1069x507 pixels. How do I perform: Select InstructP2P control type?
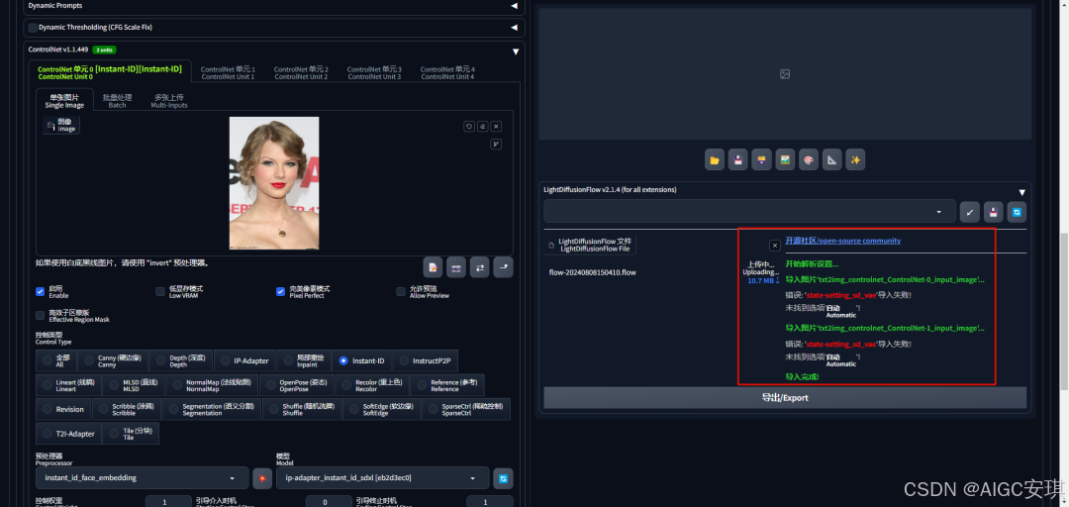coord(426,361)
